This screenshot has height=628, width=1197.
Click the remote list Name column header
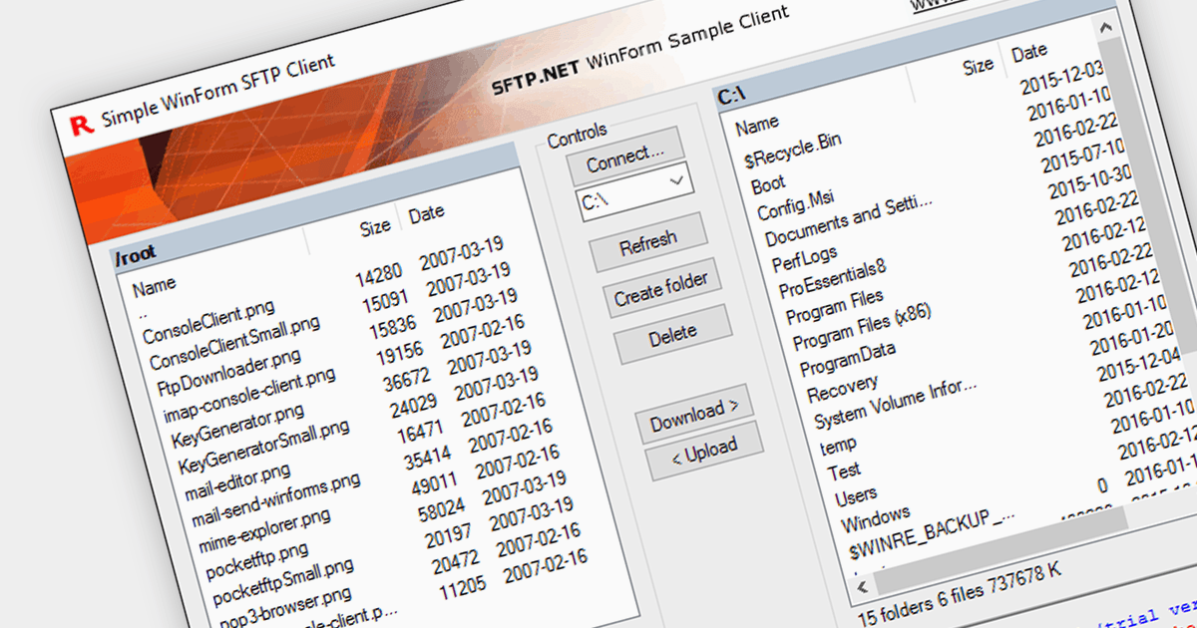(x=154, y=287)
